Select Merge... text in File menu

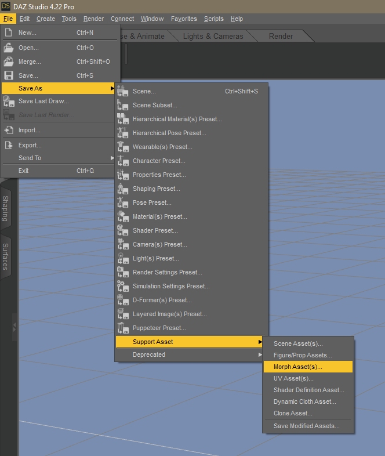tap(30, 61)
